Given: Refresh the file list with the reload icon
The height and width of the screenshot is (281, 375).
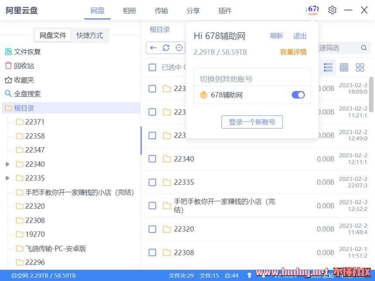Looking at the screenshot, I should point(166,48).
